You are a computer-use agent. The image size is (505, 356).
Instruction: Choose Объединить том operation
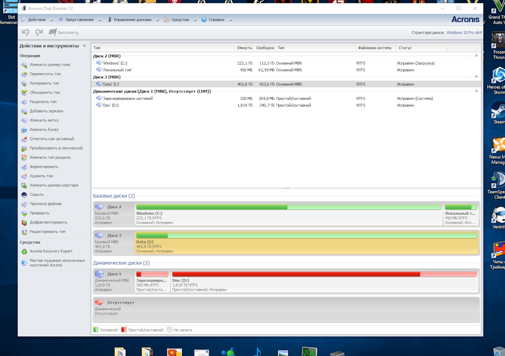coord(41,93)
